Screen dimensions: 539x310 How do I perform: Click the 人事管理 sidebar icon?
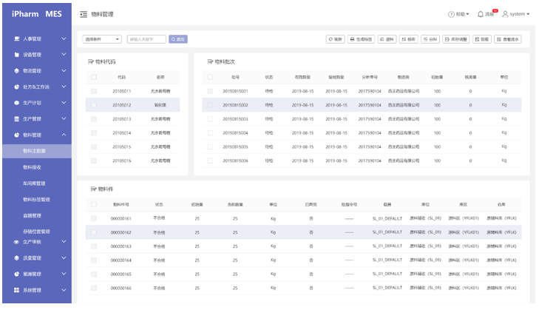(16, 39)
